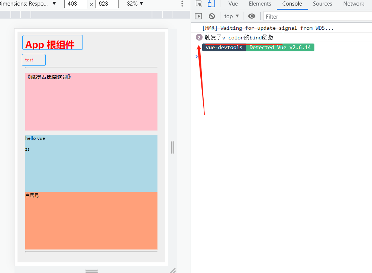Open the 82% zoom dropdown
The width and height of the screenshot is (372, 273).
click(x=135, y=4)
